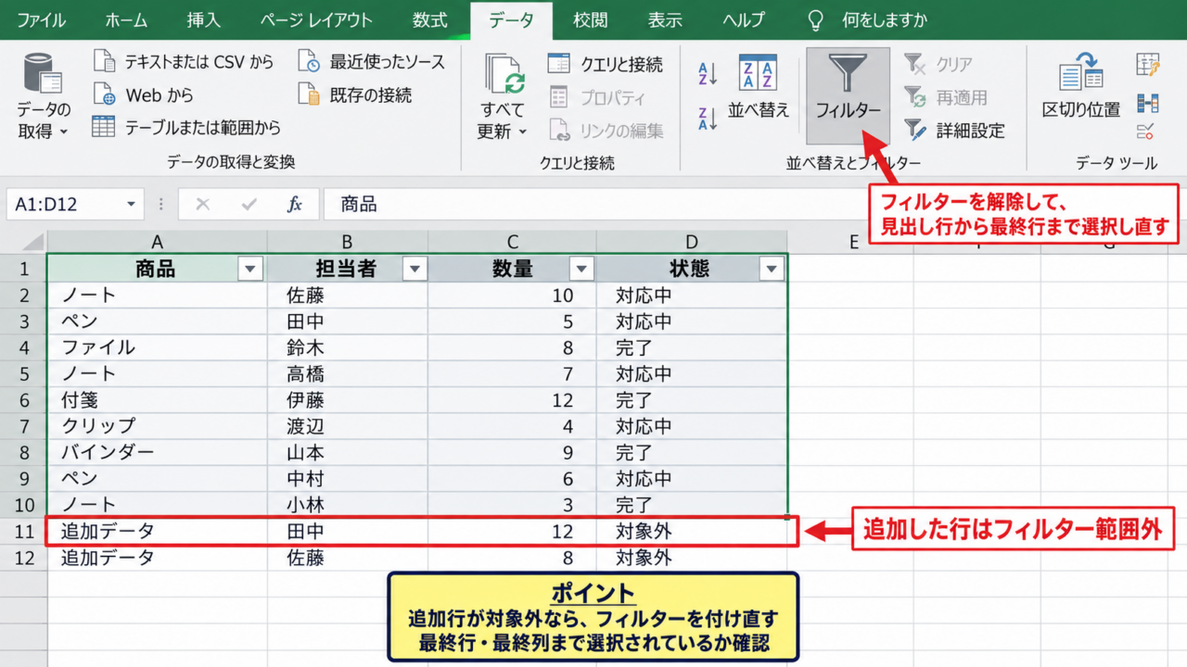This screenshot has height=667, width=1187.
Task: Select column B header
Action: (348, 243)
